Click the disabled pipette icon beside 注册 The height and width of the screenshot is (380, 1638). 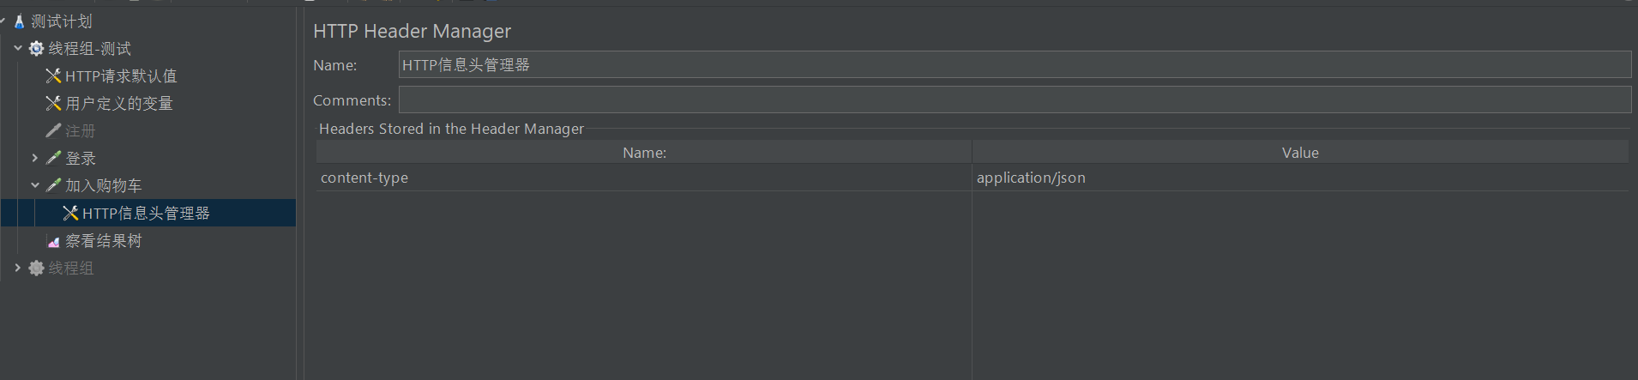53,131
